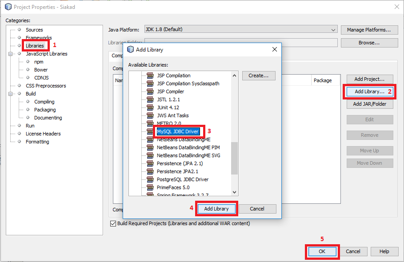404x262 pixels.
Task: Open the Java Platform dropdown
Action: pos(333,30)
